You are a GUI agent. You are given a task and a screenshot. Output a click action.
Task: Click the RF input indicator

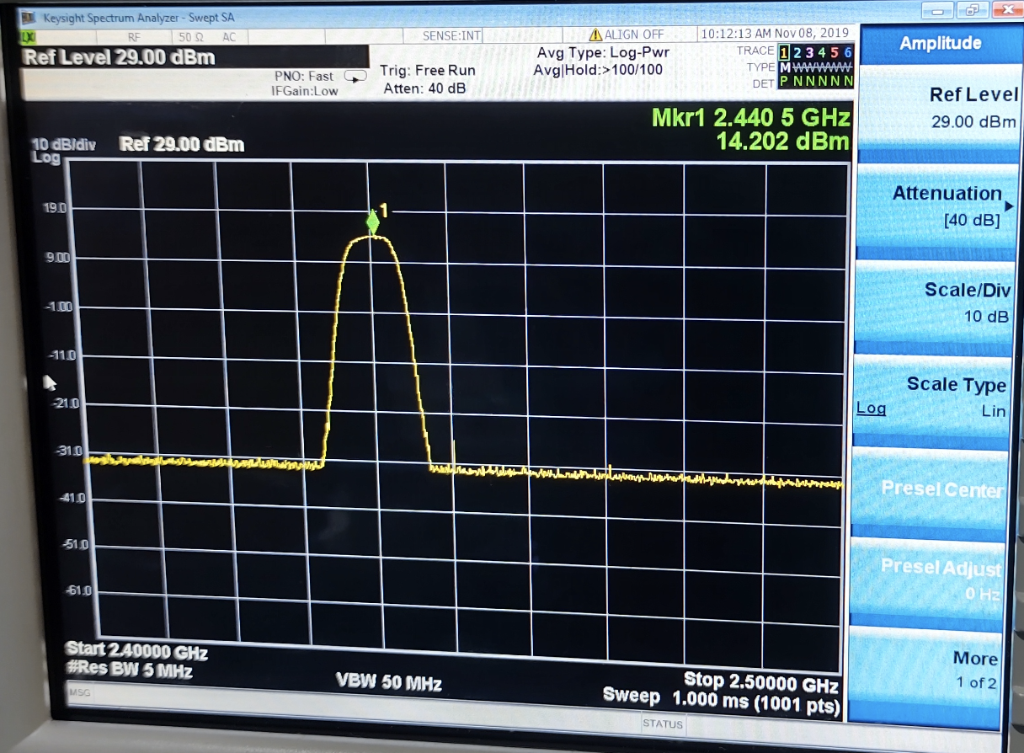coord(134,37)
